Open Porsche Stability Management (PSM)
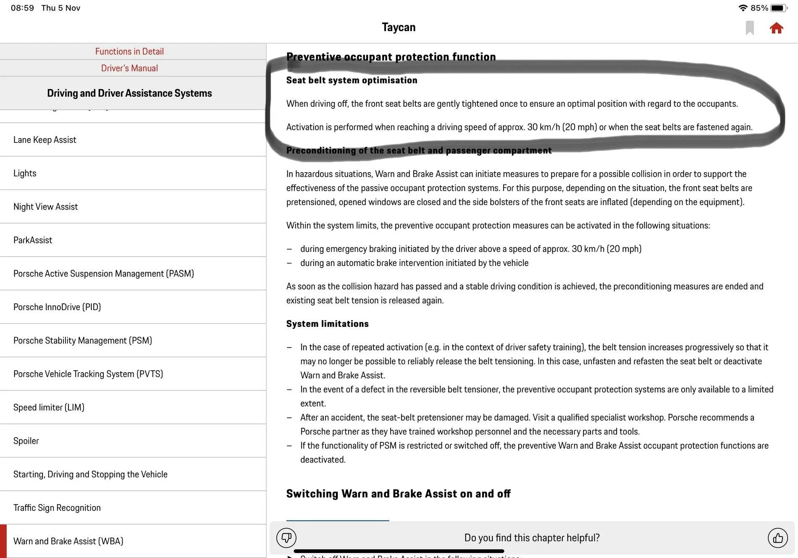This screenshot has width=798, height=558. point(133,340)
